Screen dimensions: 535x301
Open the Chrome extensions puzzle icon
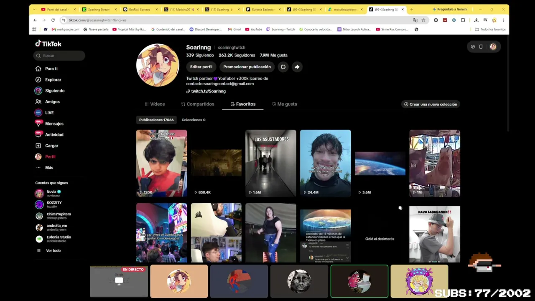click(x=463, y=20)
